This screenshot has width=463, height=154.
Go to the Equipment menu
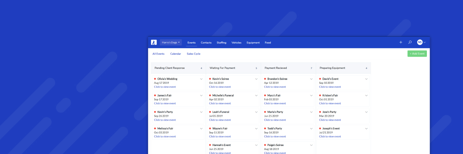click(253, 43)
